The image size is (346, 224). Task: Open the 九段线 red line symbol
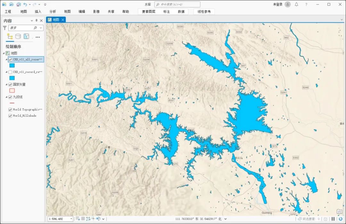coord(12,103)
